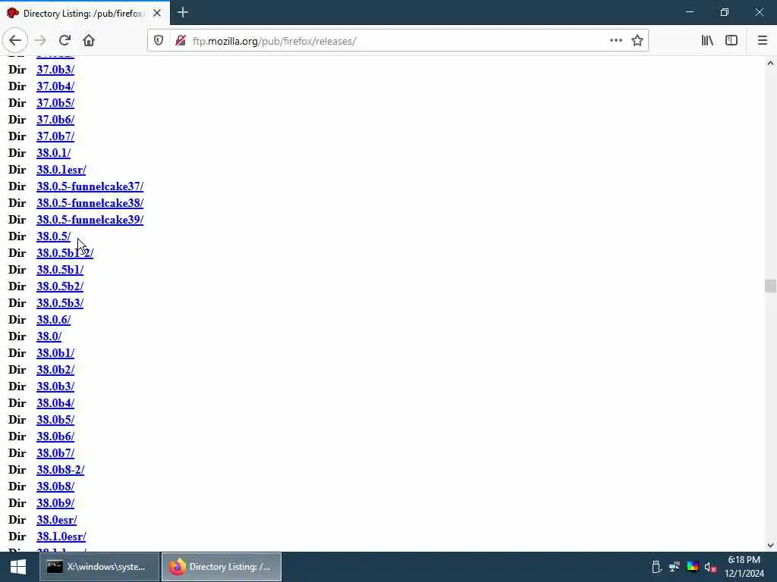Open the 38.0.1esr/ directory
The width and height of the screenshot is (777, 582).
click(61, 170)
